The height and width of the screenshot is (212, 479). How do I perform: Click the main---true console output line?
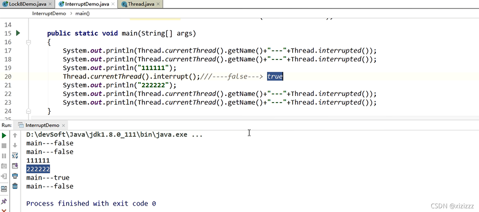[x=48, y=177]
